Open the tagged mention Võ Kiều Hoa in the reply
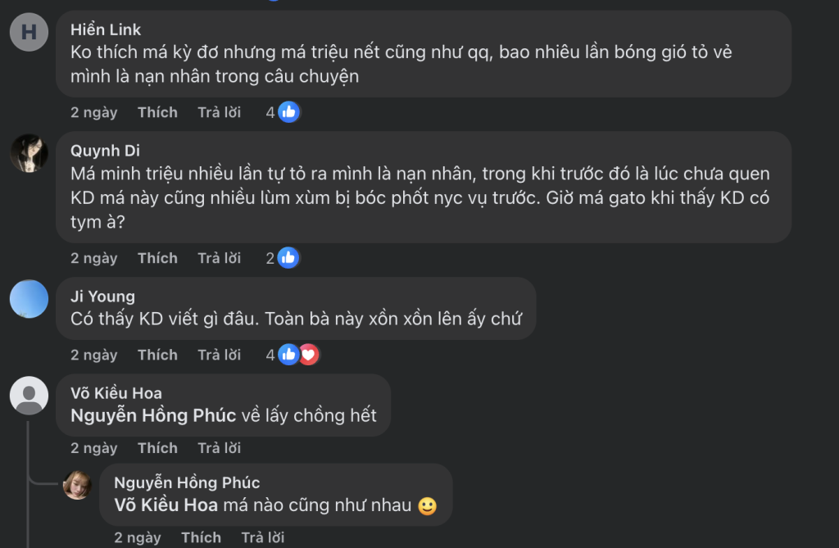The image size is (839, 548). pyautogui.click(x=166, y=506)
